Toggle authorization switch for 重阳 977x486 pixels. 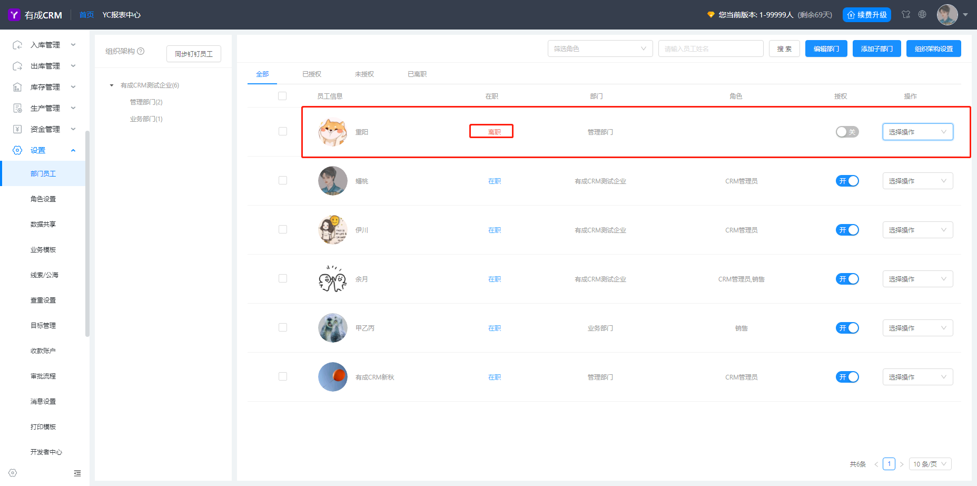coord(847,132)
